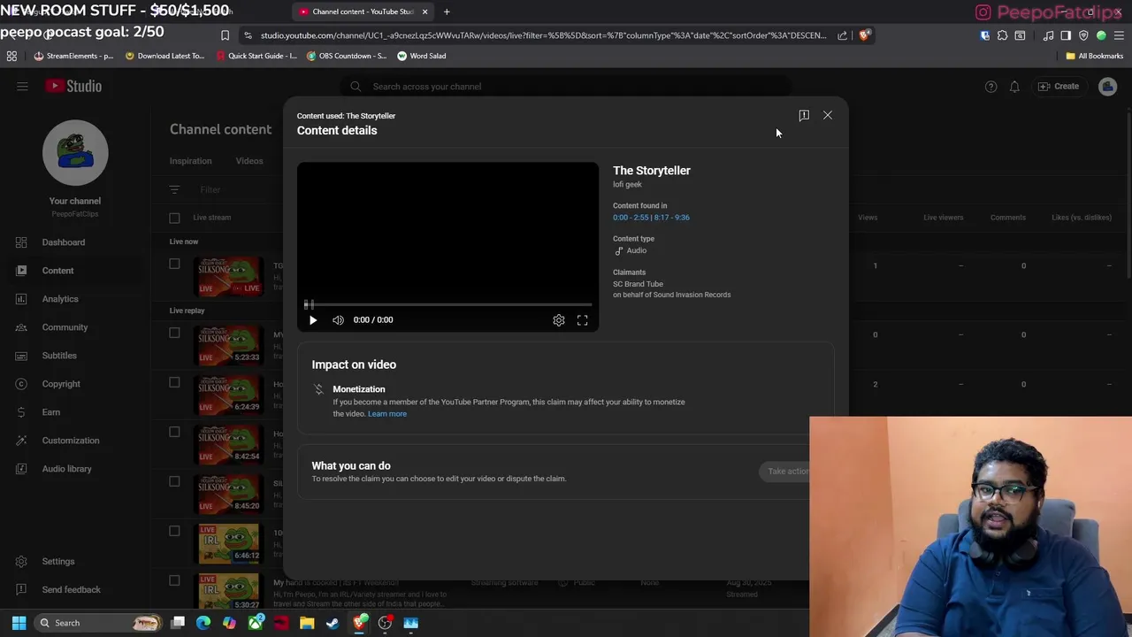Open the 6:46:12 IRL replay thumbnail
The image size is (1132, 637).
pyautogui.click(x=229, y=543)
